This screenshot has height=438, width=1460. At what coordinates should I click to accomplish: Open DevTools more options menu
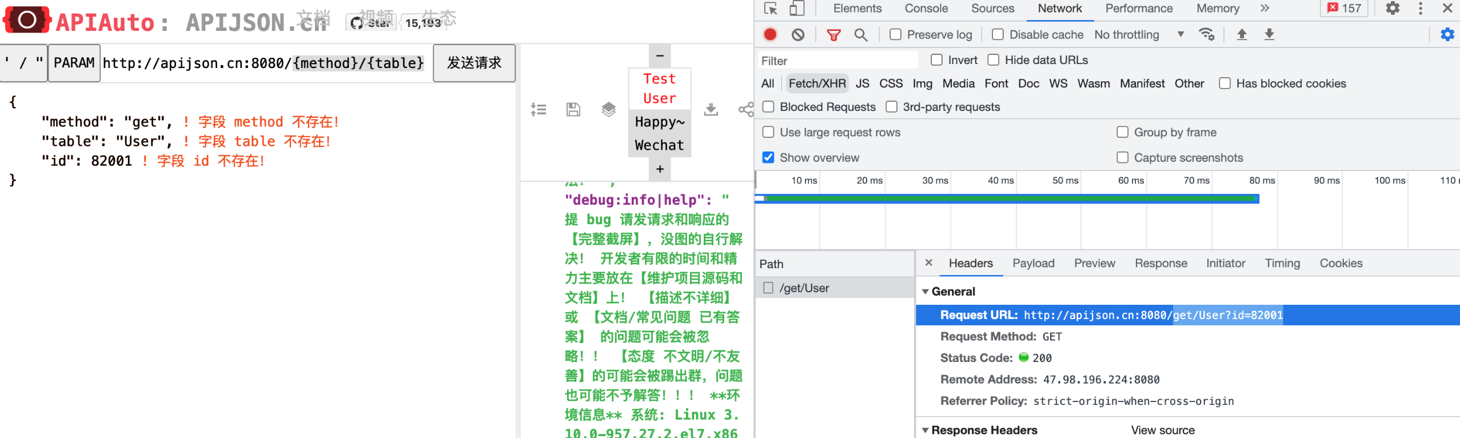(x=1421, y=9)
